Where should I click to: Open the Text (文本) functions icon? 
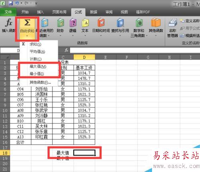pyautogui.click(x=85, y=23)
